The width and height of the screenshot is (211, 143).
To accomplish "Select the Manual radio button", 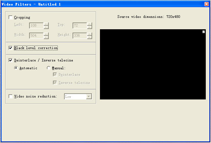I will (x=48, y=68).
